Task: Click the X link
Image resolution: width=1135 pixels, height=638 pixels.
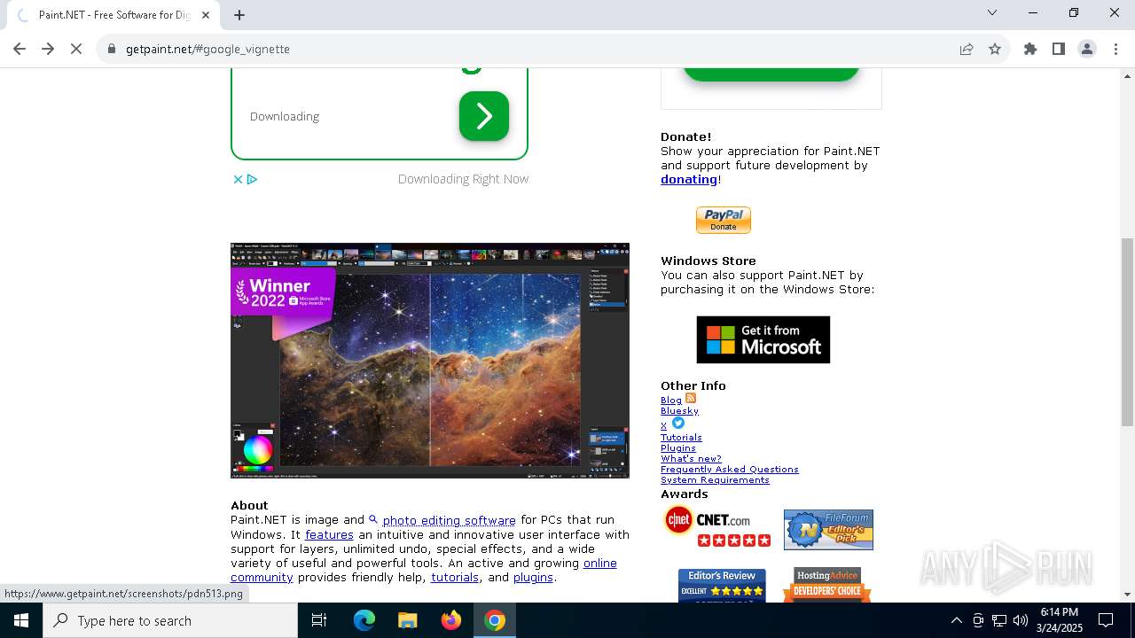Action: [x=663, y=426]
